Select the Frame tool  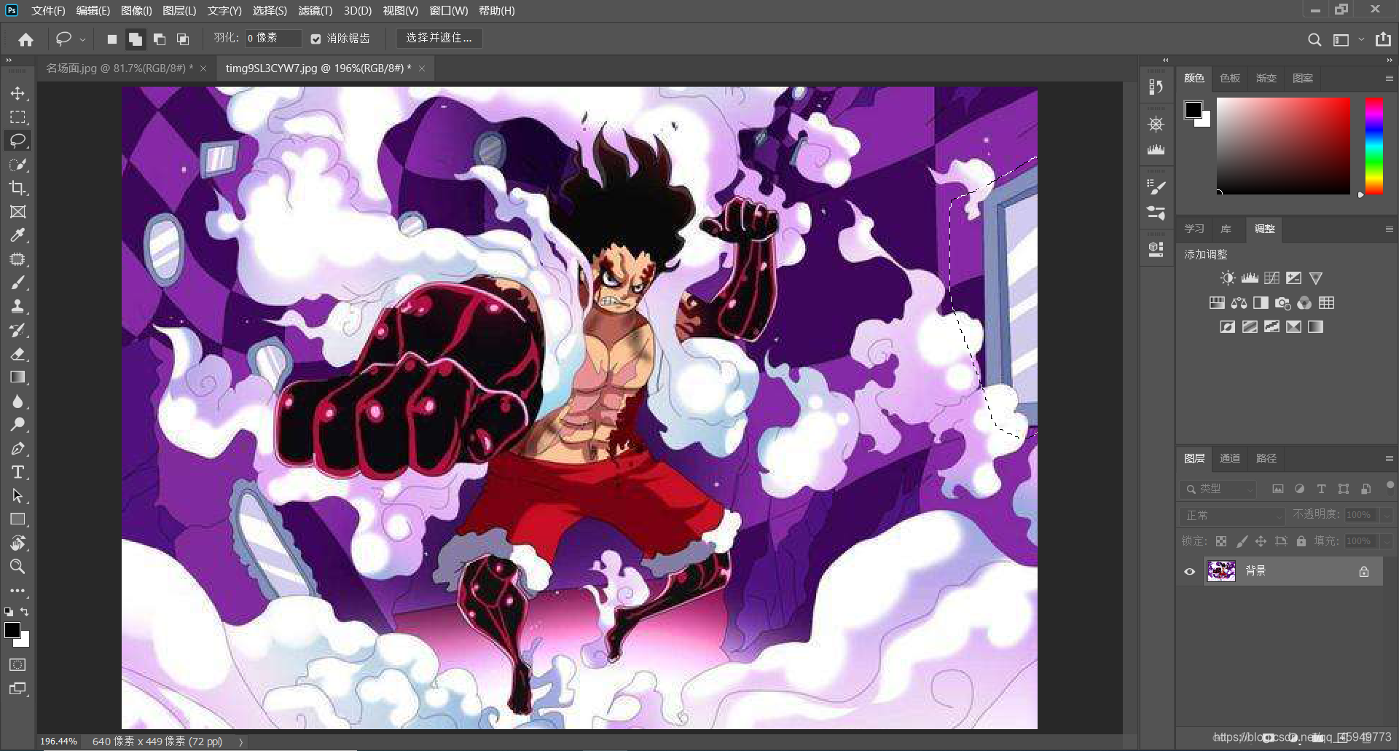(x=17, y=211)
